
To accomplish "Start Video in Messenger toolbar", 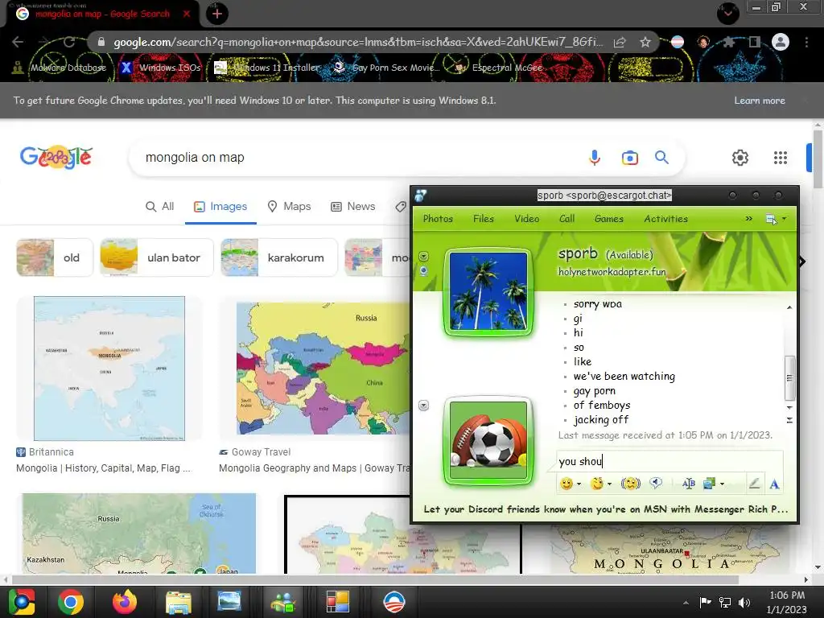I will coord(526,219).
